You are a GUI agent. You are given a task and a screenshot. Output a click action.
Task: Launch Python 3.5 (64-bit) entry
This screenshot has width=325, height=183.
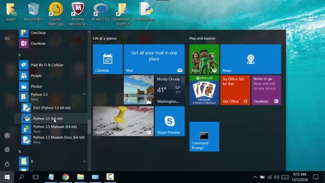51,118
